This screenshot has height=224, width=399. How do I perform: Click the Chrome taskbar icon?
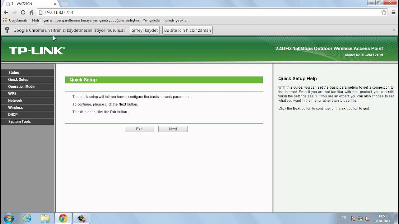point(63,218)
